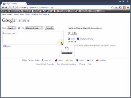
Task: Open the Privacy link
Action: (x=82, y=64)
